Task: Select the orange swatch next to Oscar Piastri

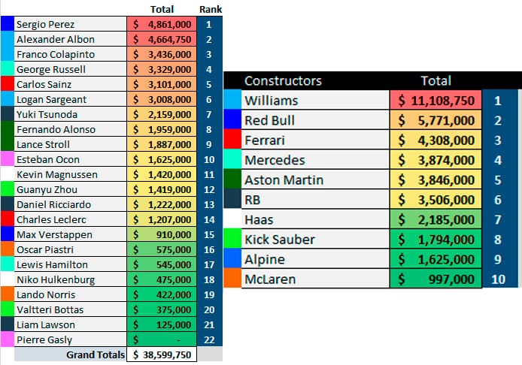Action: click(7, 249)
